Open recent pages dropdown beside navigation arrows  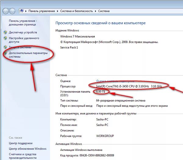17,11
